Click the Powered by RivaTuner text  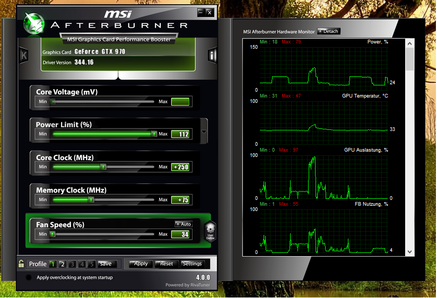point(188,285)
